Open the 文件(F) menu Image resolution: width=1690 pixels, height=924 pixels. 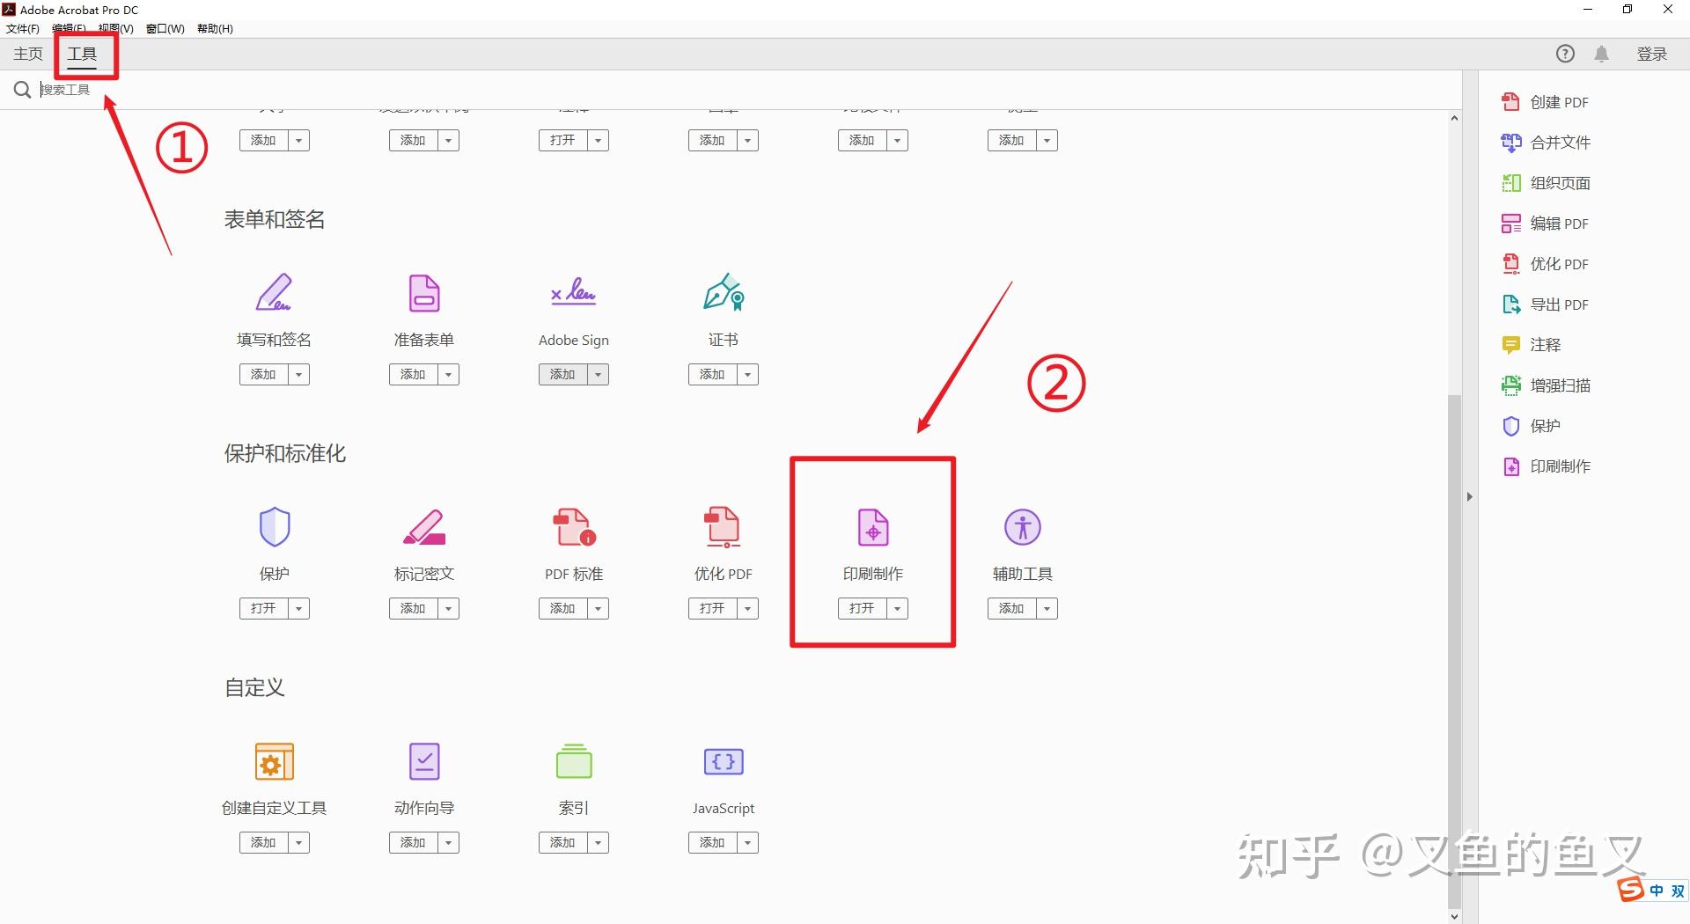pyautogui.click(x=23, y=29)
